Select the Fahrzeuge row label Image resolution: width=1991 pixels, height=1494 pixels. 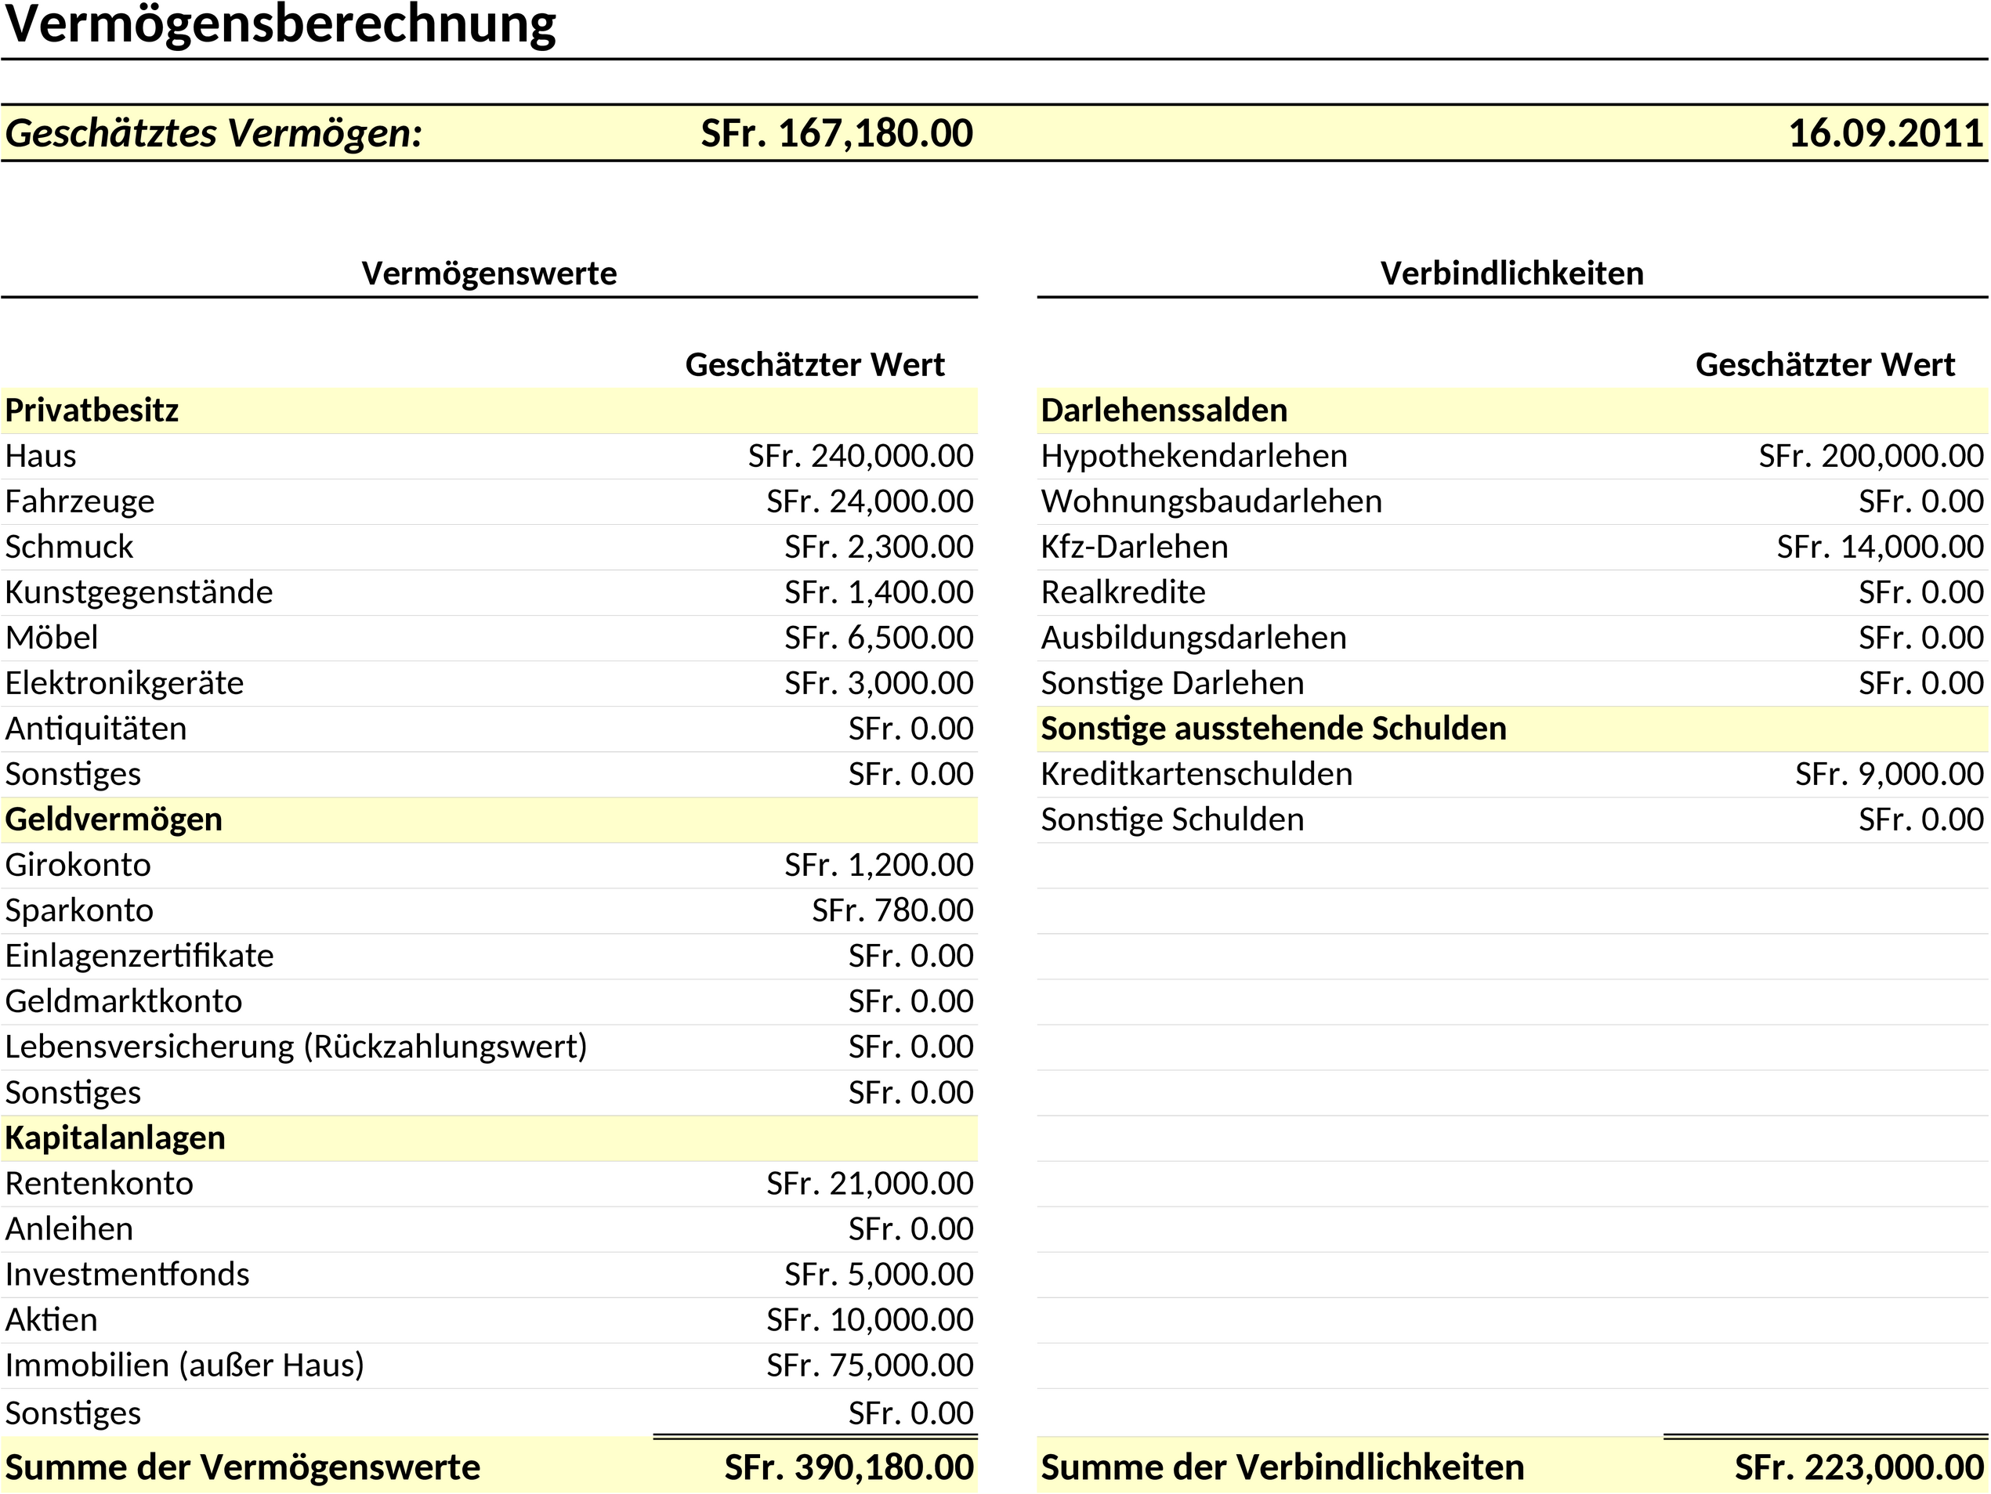79,501
